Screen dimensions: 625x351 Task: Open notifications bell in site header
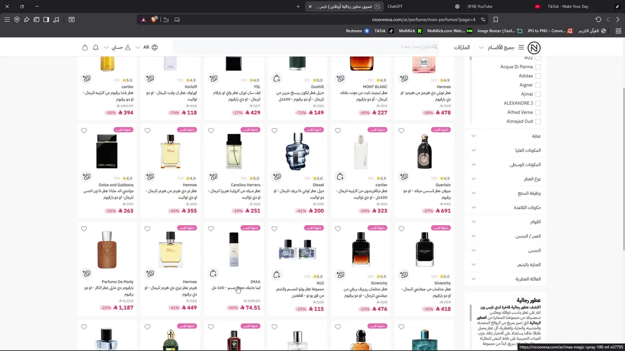[x=96, y=47]
